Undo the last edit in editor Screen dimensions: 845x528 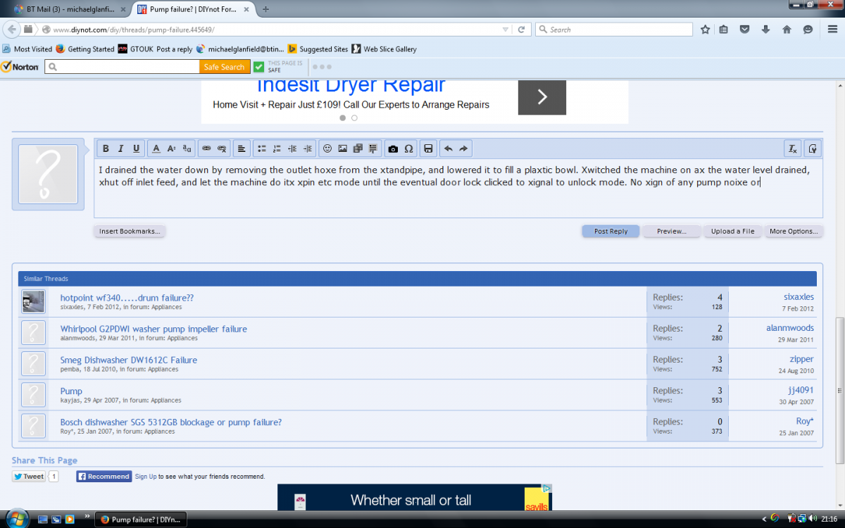tap(448, 149)
